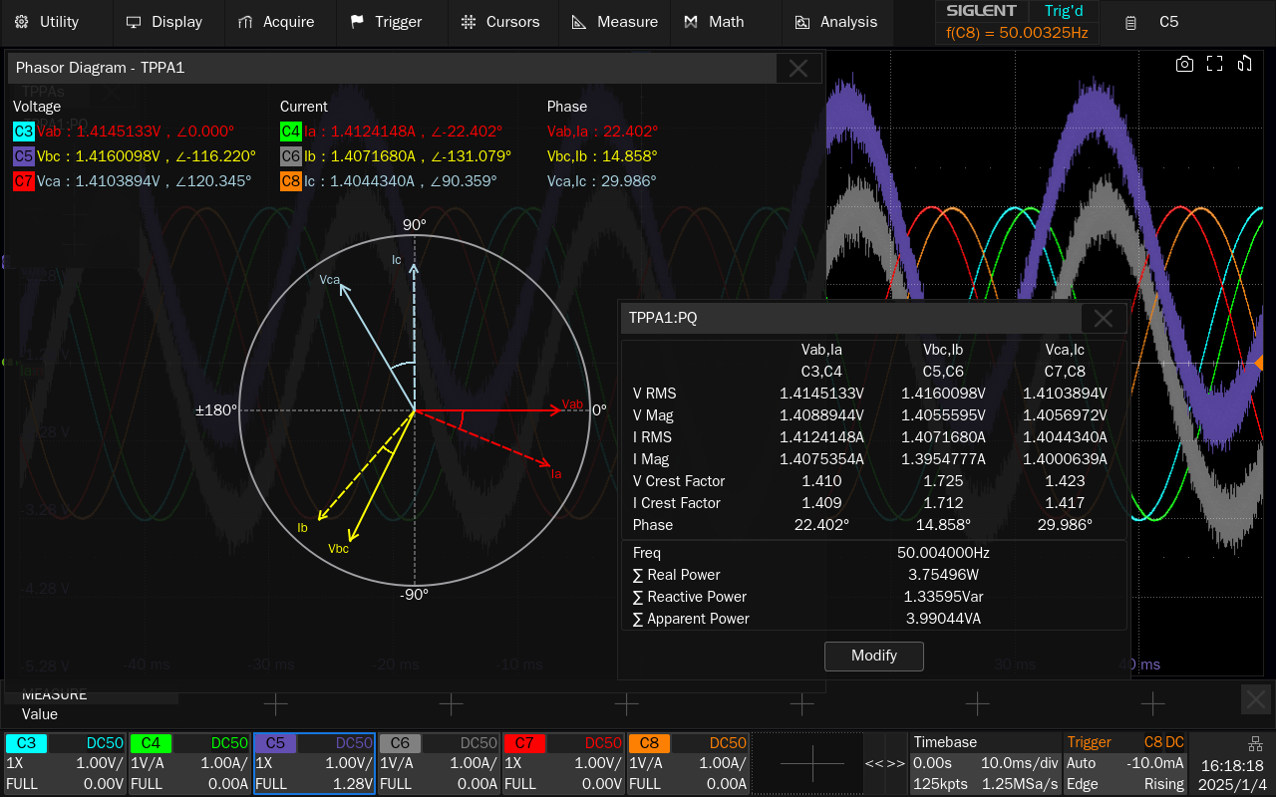Close the Phasor Diagram panel
This screenshot has width=1276, height=797.
[x=798, y=68]
